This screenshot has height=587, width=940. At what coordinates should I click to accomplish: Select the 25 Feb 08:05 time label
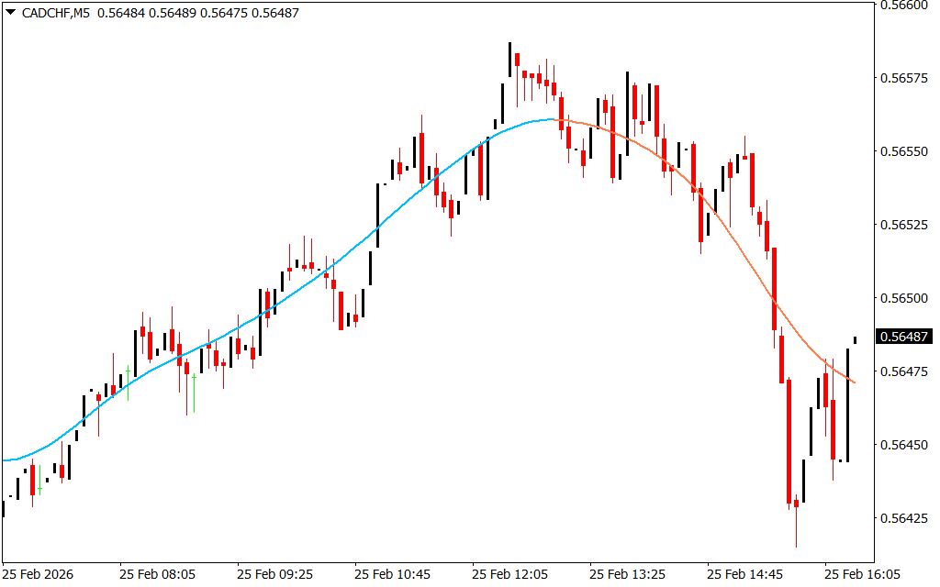pos(157,574)
